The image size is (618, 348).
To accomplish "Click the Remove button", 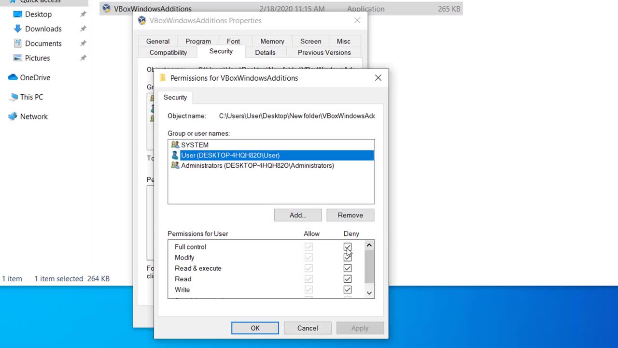I will 351,215.
